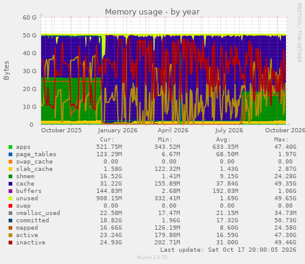Click the 'Munin 2.0.75' footer text
This screenshot has width=305, height=264.
click(x=152, y=257)
